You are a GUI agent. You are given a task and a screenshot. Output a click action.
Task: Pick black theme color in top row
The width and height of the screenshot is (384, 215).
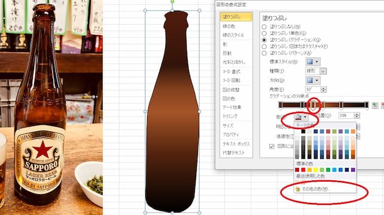coord(303,131)
